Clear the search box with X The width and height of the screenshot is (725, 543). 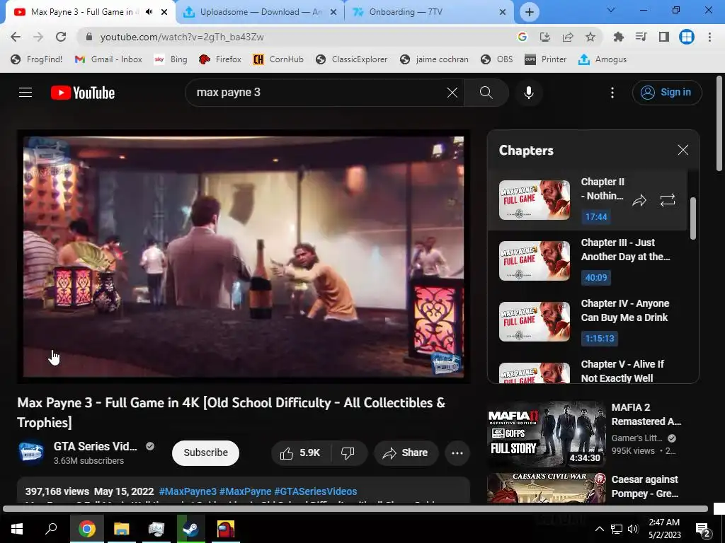tap(452, 93)
